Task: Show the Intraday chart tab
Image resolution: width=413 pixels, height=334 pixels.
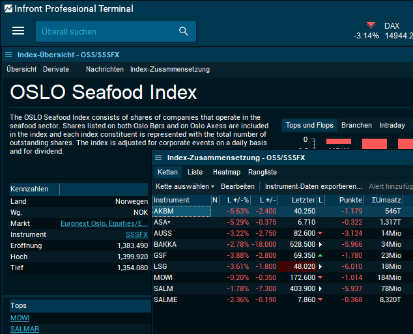Action: tap(392, 125)
